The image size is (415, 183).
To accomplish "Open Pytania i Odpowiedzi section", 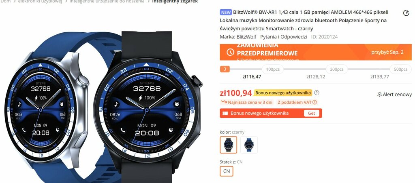I will (283, 37).
